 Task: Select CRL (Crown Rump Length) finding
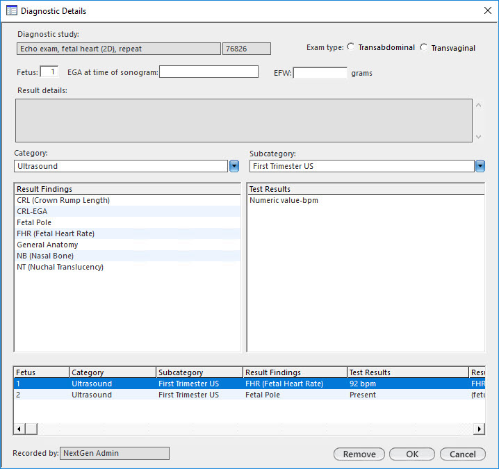[x=129, y=200]
